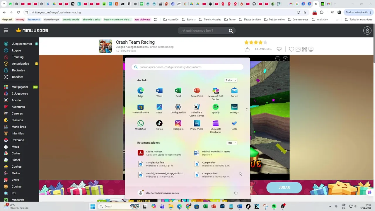Image resolution: width=375 pixels, height=211 pixels.
Task: Open the Inspiración bookmarks folder
Action: pyautogui.click(x=320, y=20)
